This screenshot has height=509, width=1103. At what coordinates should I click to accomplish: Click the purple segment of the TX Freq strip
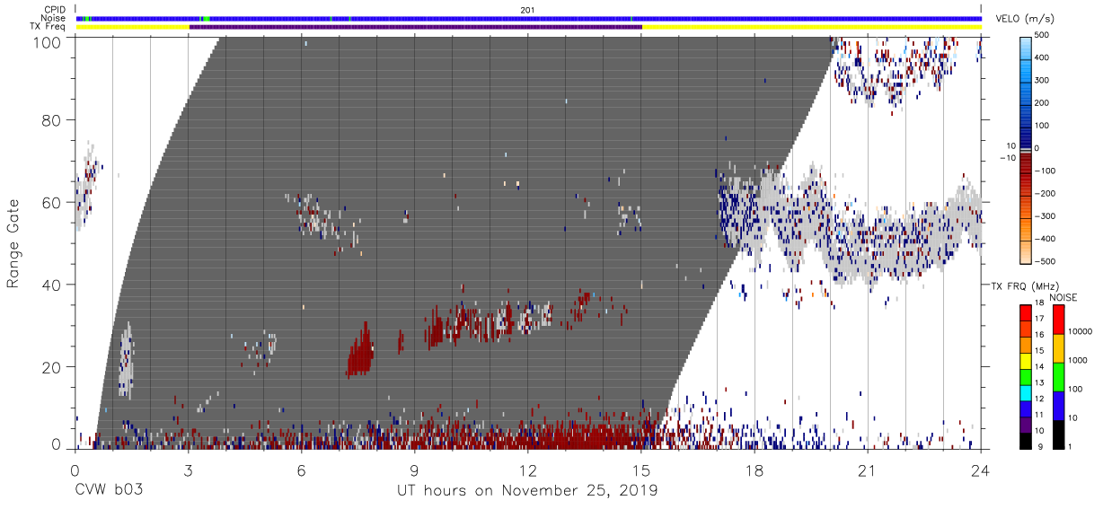416,27
